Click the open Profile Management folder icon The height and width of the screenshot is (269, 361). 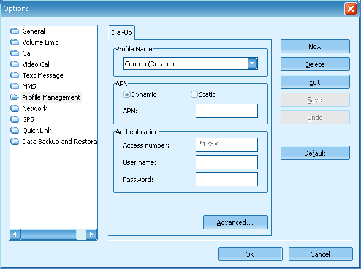point(15,97)
